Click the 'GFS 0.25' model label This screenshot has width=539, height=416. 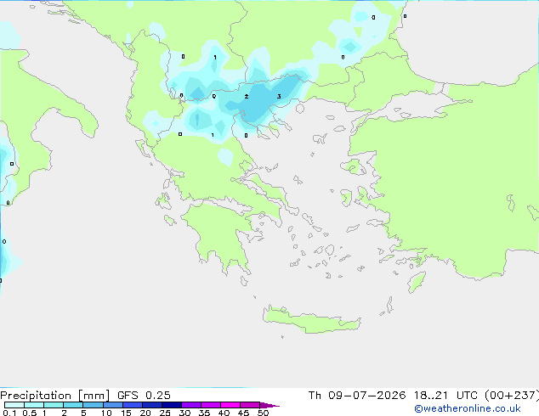(144, 396)
